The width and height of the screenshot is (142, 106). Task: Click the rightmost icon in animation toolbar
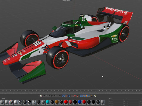pyautogui.click(x=95, y=96)
